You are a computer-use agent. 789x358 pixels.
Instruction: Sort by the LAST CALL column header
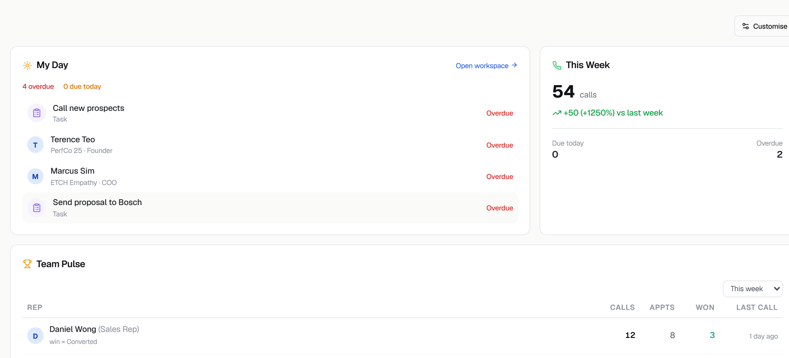pos(757,308)
